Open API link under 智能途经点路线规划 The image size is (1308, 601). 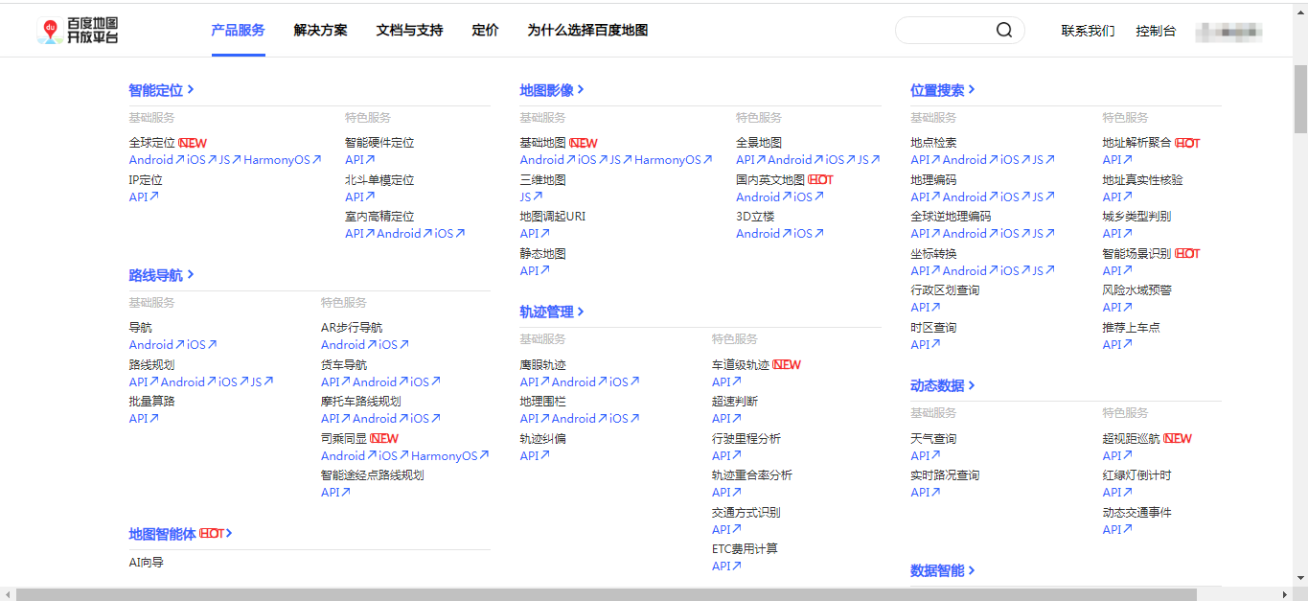click(336, 492)
